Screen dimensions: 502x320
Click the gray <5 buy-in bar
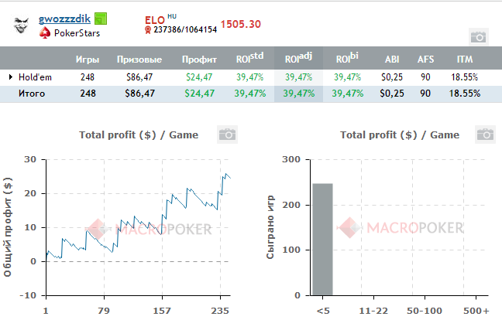coord(322,239)
